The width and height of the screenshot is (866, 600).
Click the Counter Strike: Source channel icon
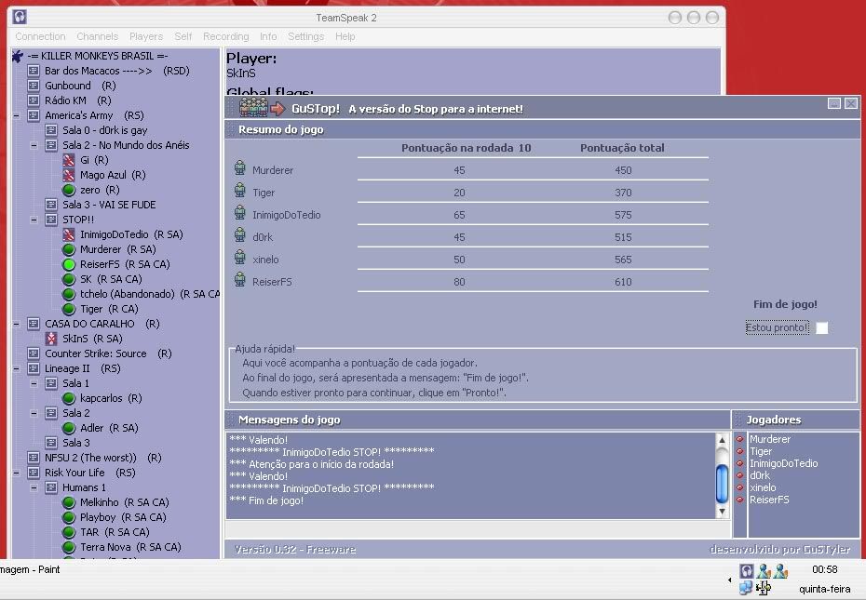click(34, 353)
